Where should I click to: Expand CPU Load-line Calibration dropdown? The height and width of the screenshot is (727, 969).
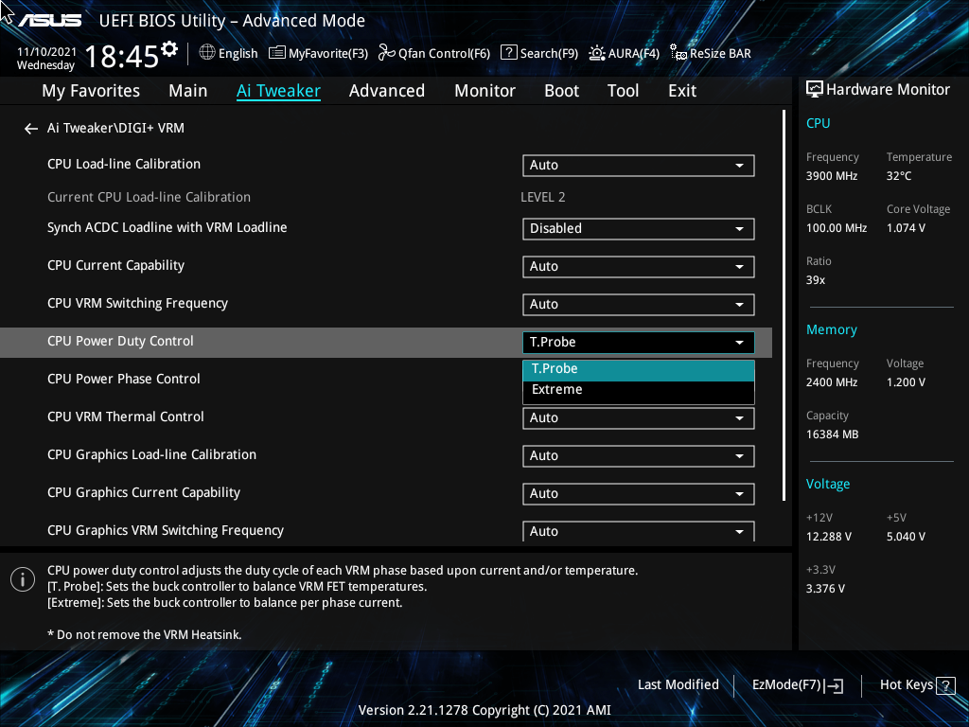tap(639, 165)
